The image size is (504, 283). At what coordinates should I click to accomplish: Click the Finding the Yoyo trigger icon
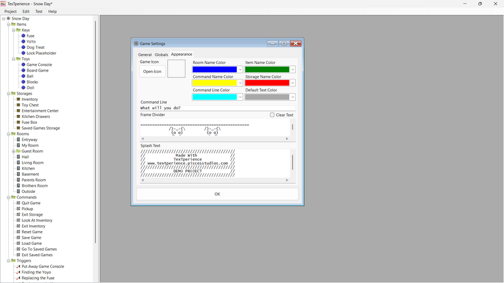[18, 272]
